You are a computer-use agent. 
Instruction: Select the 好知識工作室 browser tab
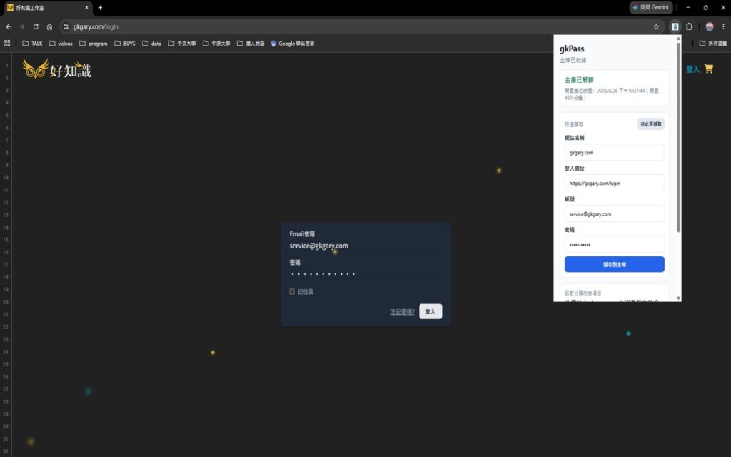46,8
